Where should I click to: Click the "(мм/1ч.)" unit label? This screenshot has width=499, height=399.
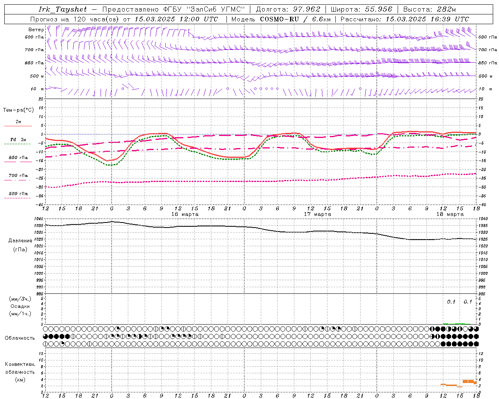tap(20, 314)
